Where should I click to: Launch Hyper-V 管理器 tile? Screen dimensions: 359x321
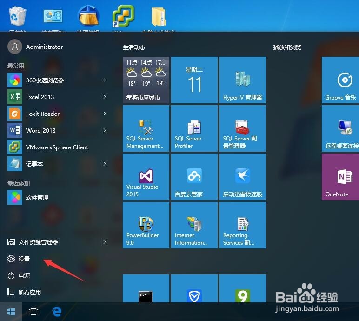tap(243, 80)
